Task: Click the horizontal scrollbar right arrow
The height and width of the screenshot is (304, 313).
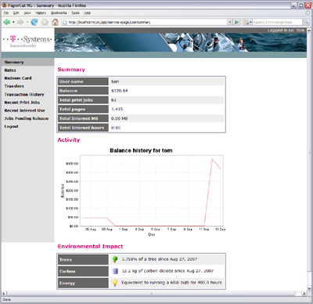Action: click(304, 294)
